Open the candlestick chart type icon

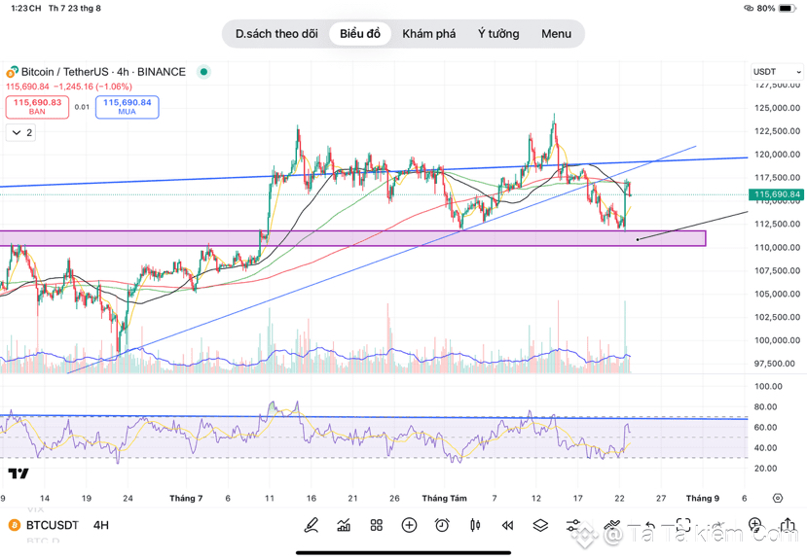coord(475,525)
